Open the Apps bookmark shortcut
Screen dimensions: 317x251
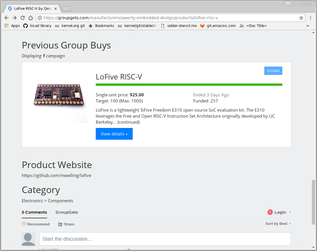[x=12, y=26]
